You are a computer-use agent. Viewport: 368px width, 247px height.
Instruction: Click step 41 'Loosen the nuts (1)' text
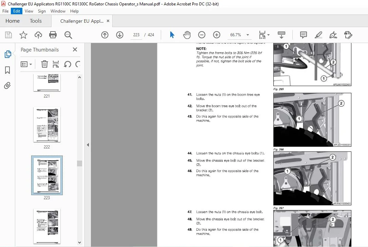click(228, 97)
